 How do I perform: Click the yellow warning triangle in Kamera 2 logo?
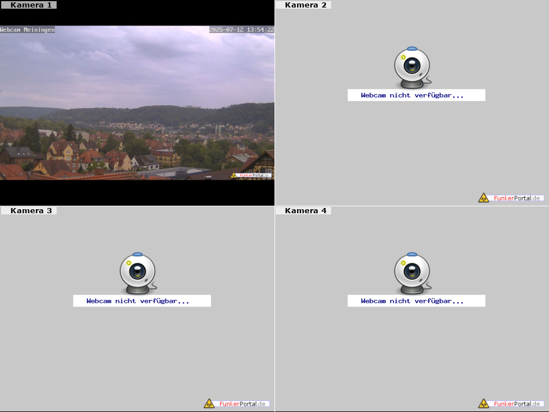(484, 198)
